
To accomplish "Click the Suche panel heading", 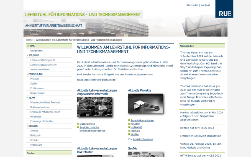I will coord(49,153).
